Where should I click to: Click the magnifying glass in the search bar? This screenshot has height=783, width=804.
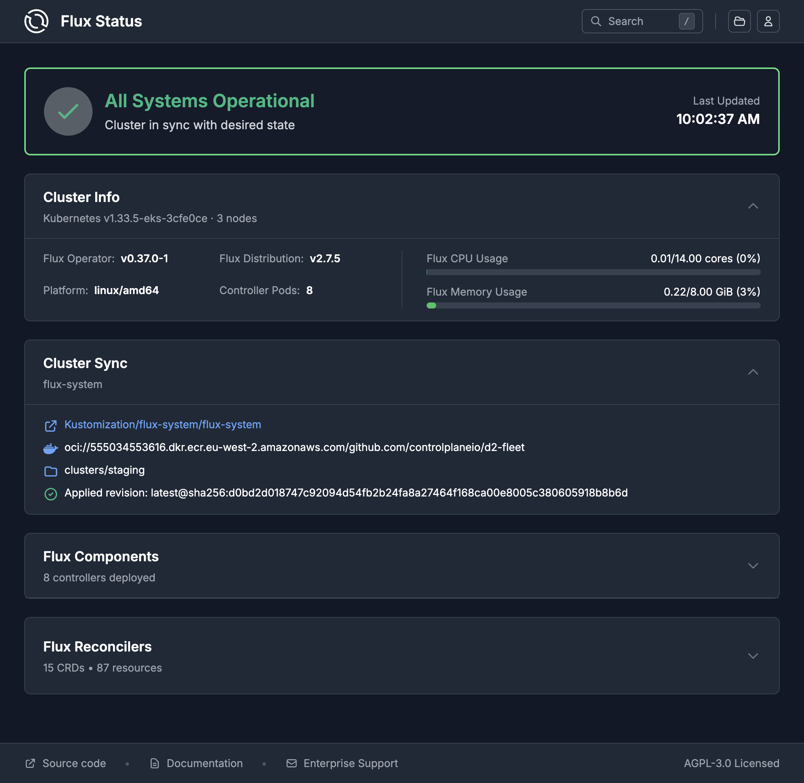[x=597, y=21]
